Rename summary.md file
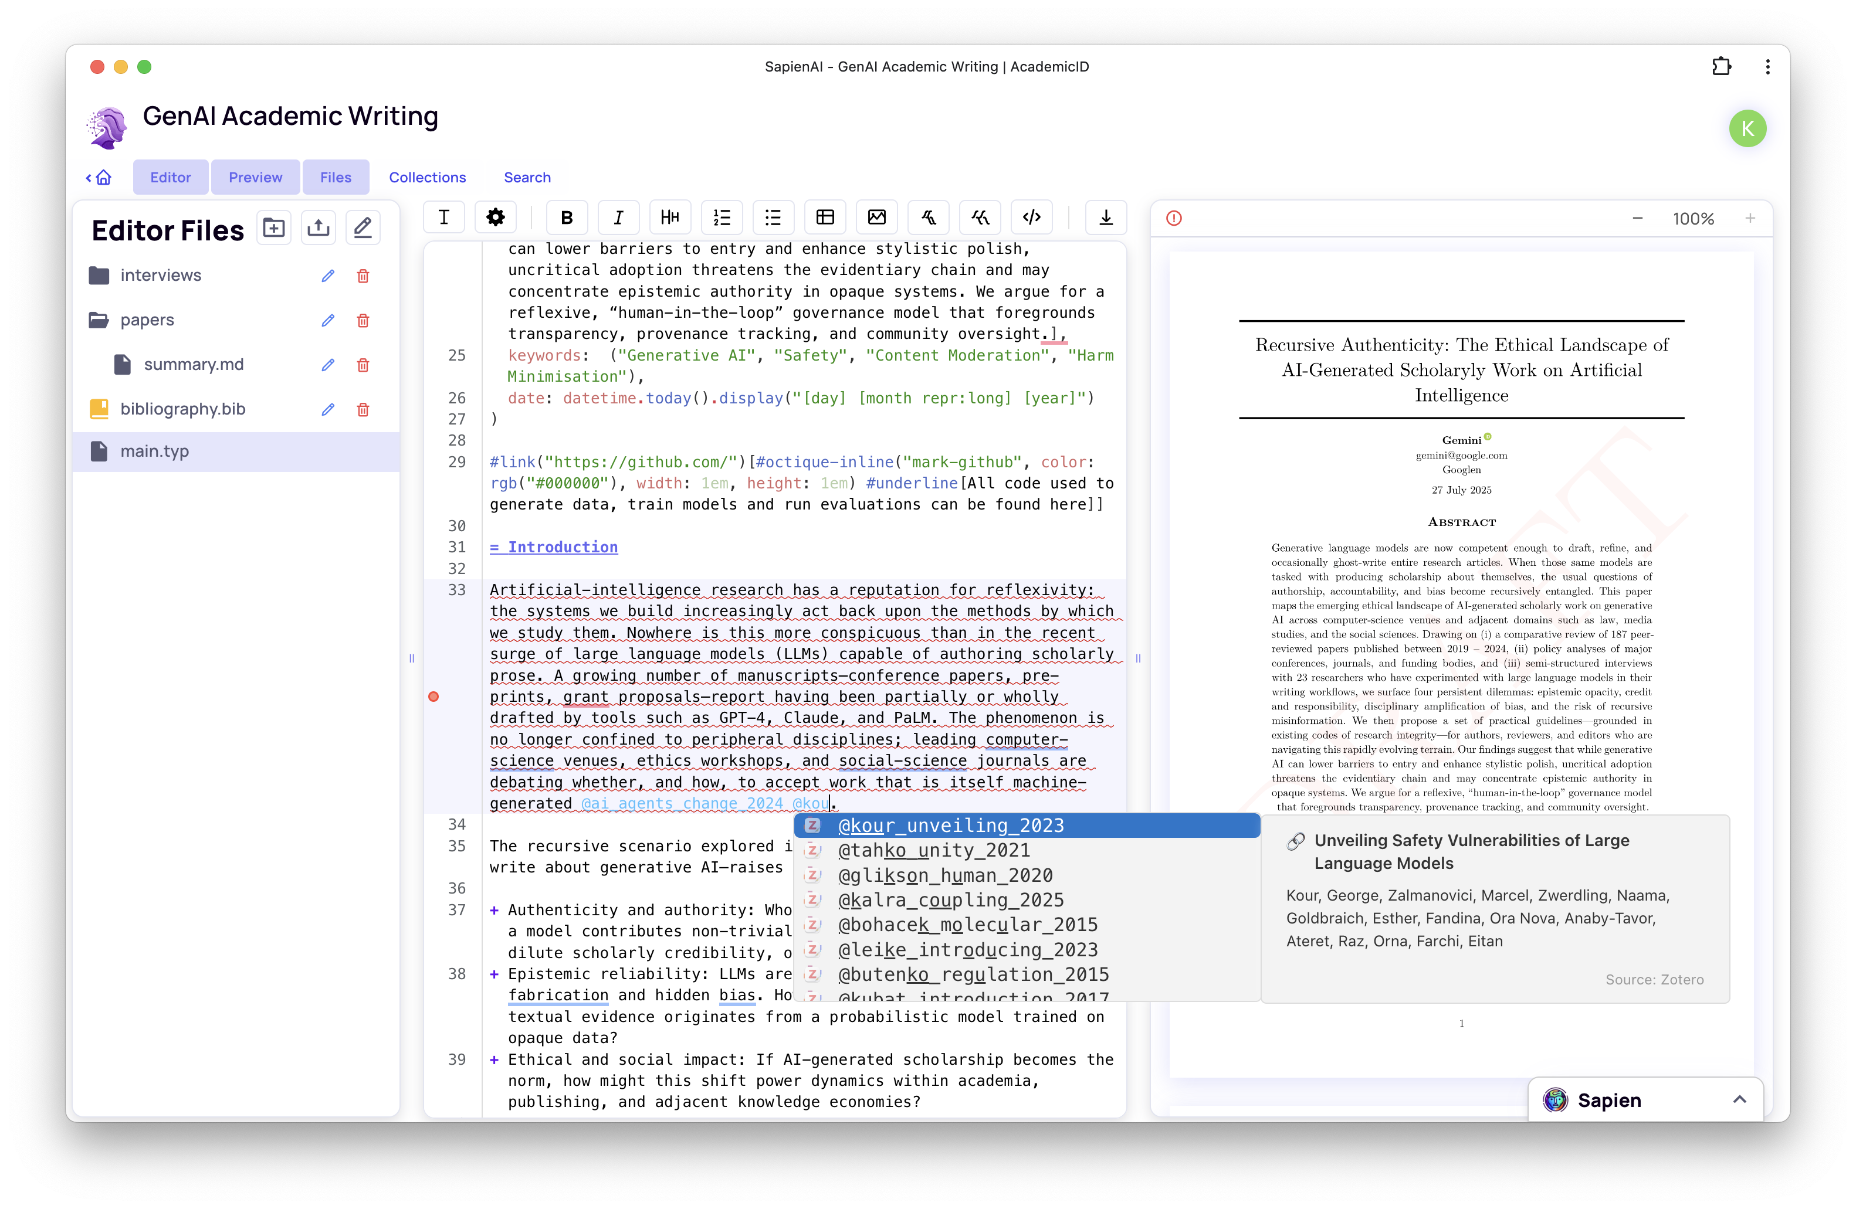Image resolution: width=1856 pixels, height=1209 pixels. coord(327,365)
